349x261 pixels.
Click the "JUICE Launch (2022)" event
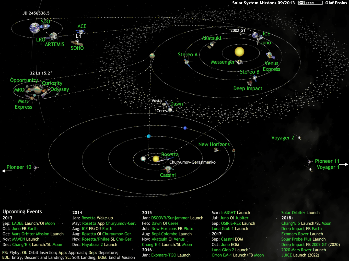300,255
